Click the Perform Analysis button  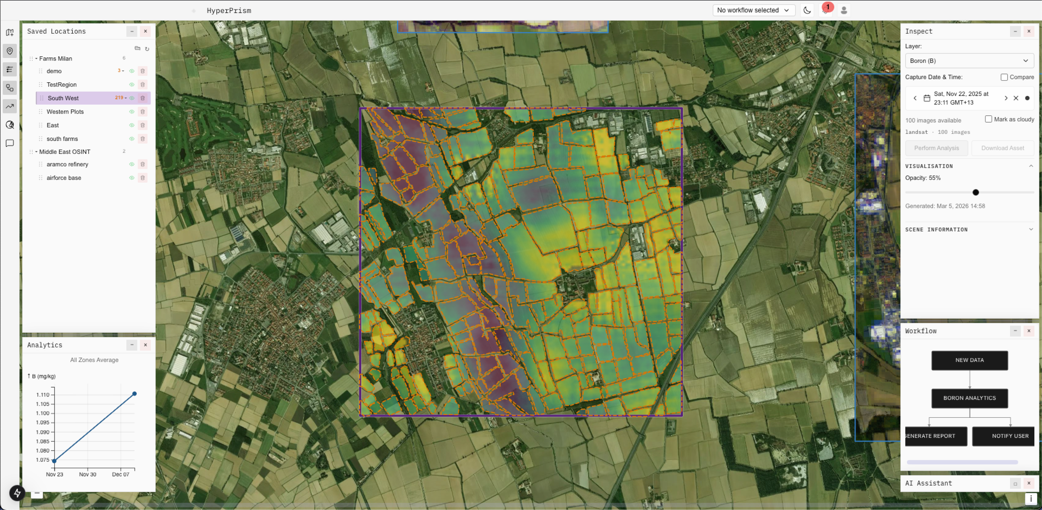tap(936, 148)
